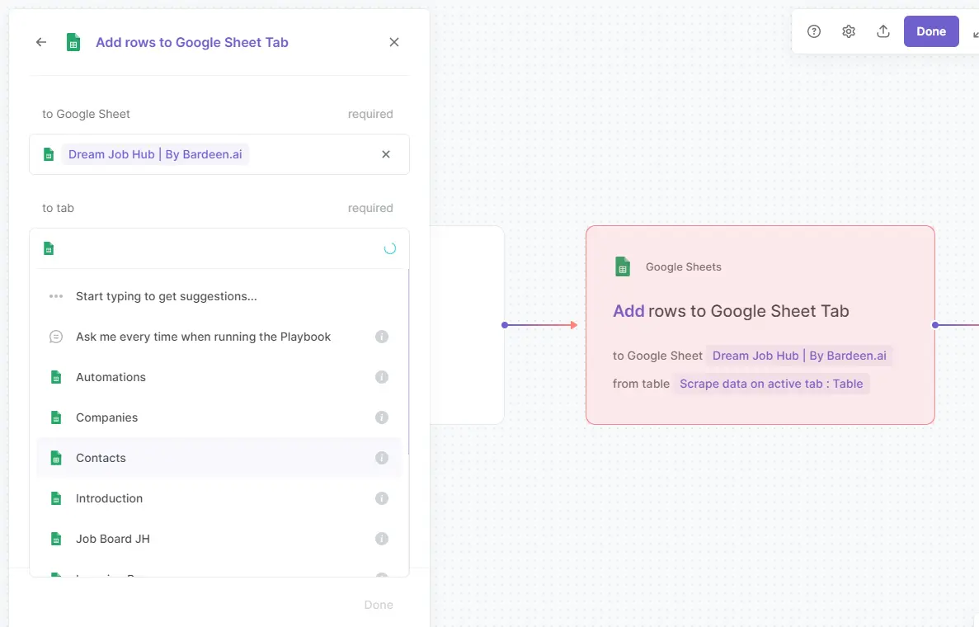Select the Contacts tab option
Screen dimensions: 979x627
(x=219, y=458)
